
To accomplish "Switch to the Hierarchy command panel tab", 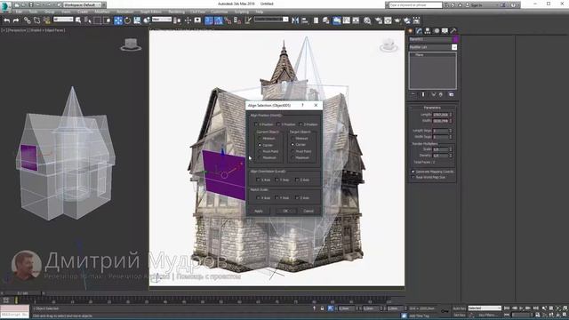I will pyautogui.click(x=428, y=31).
